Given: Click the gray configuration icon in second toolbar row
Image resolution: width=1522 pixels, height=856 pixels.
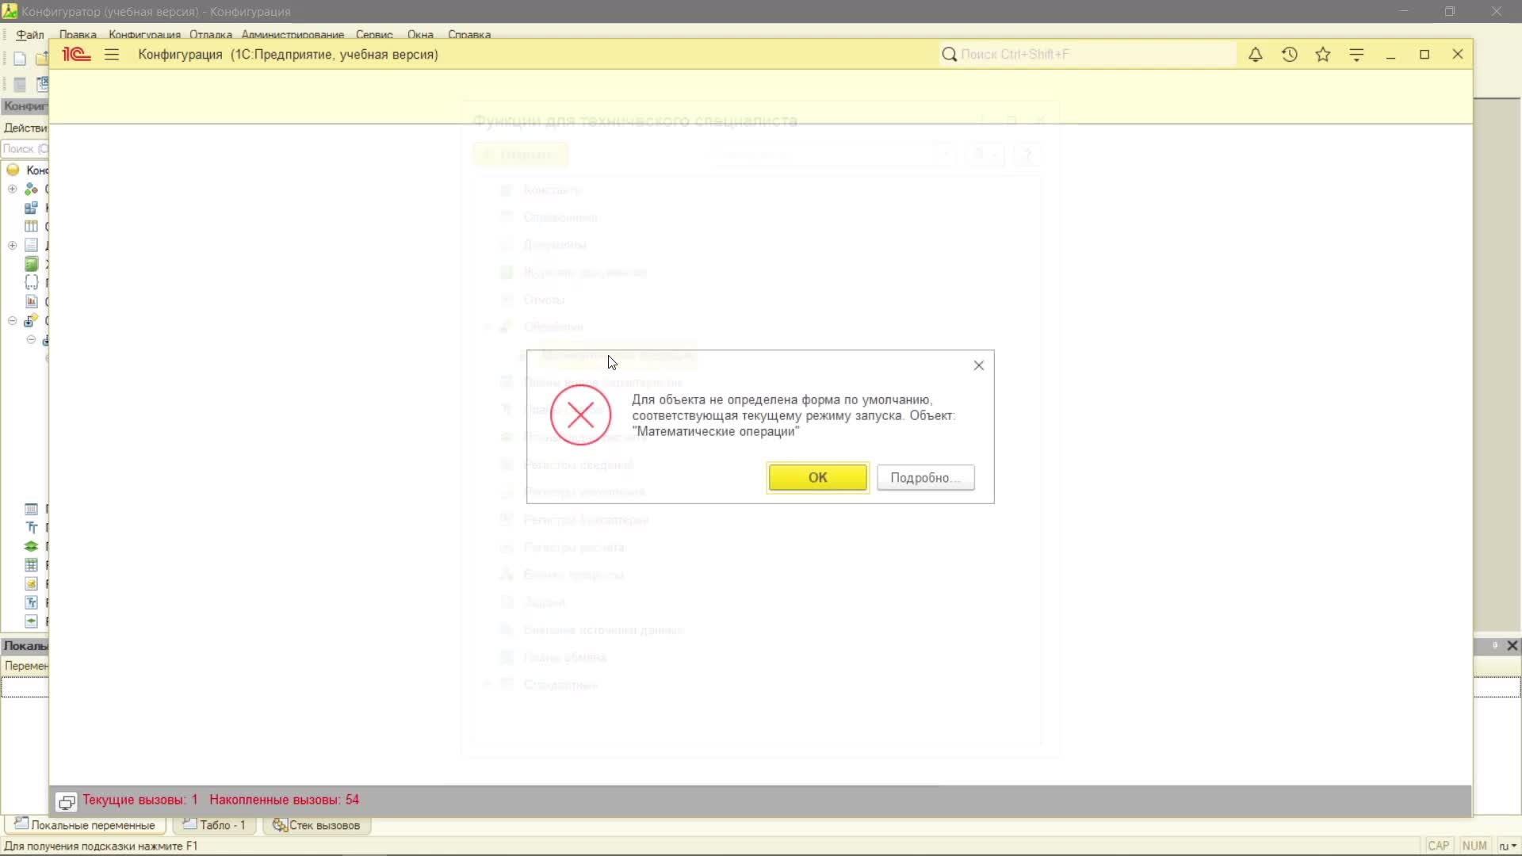Looking at the screenshot, I should pyautogui.click(x=20, y=85).
